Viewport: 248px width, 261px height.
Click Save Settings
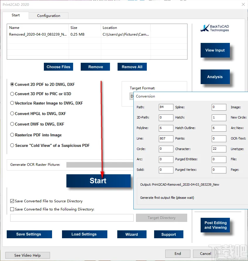point(29,234)
